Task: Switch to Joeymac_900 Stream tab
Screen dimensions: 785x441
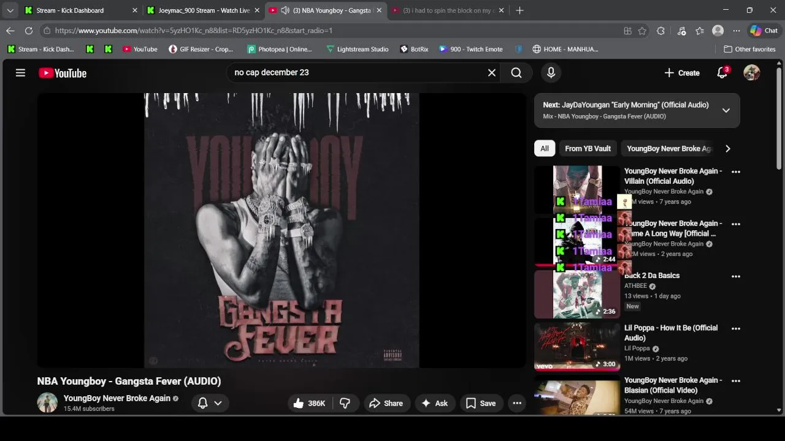Action: [202, 10]
